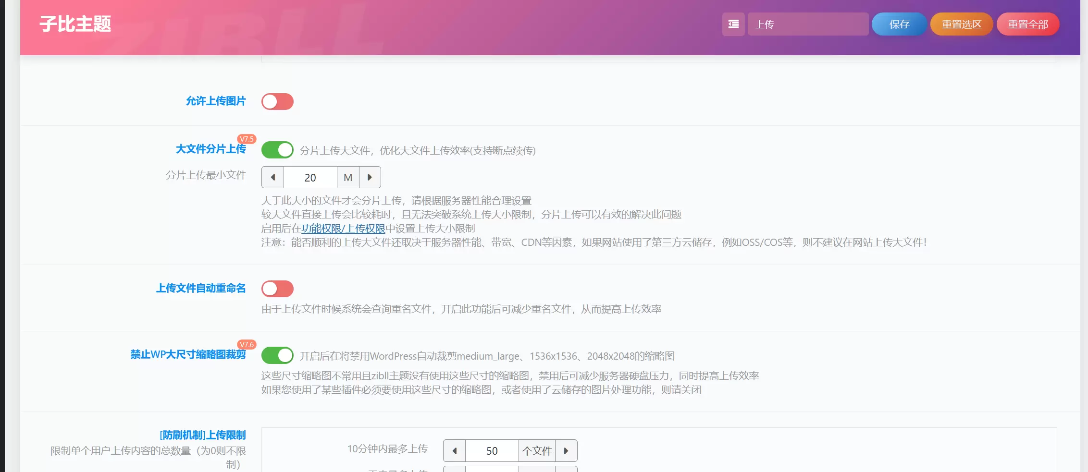
Task: Disable the 大文件分片上传 toggle
Action: (277, 150)
